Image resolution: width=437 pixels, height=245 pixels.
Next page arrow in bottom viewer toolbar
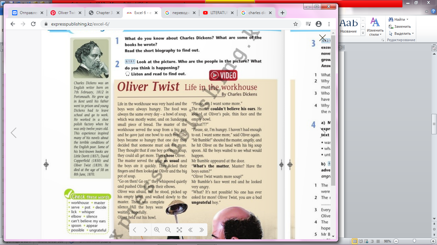click(146, 230)
